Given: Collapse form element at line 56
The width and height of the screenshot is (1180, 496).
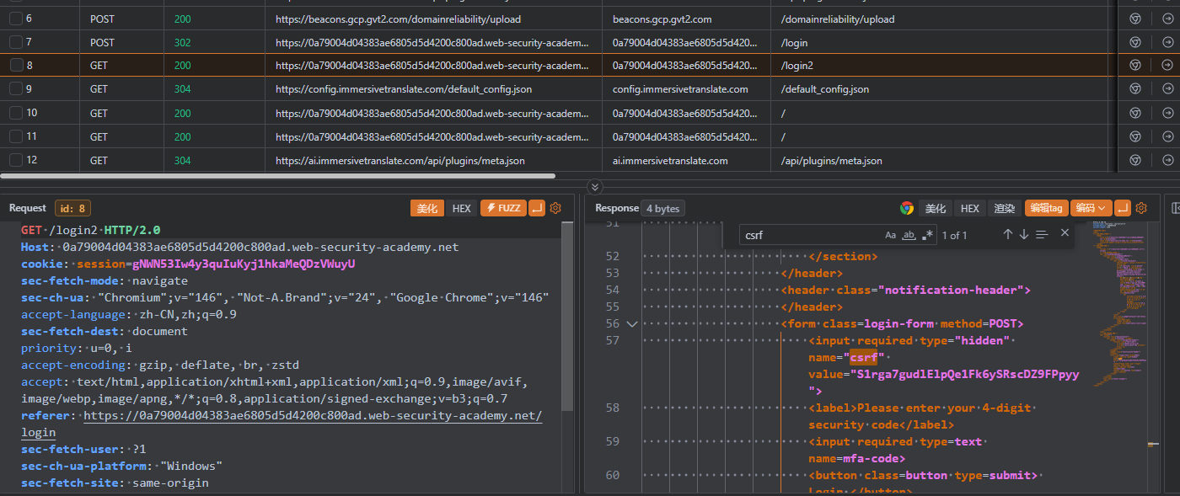Looking at the screenshot, I should point(631,323).
